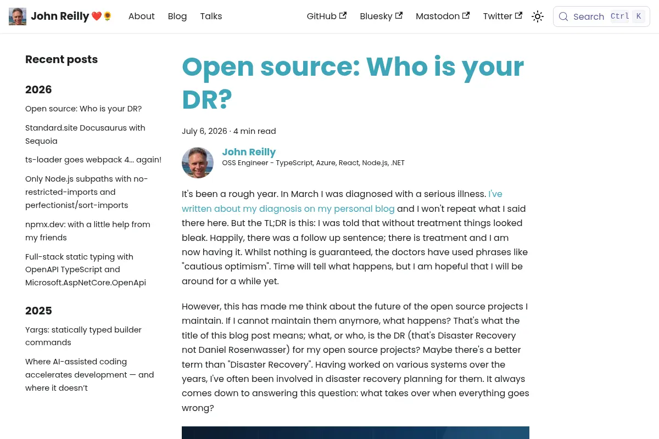
Task: Click the image below the article text
Action: click(x=355, y=432)
